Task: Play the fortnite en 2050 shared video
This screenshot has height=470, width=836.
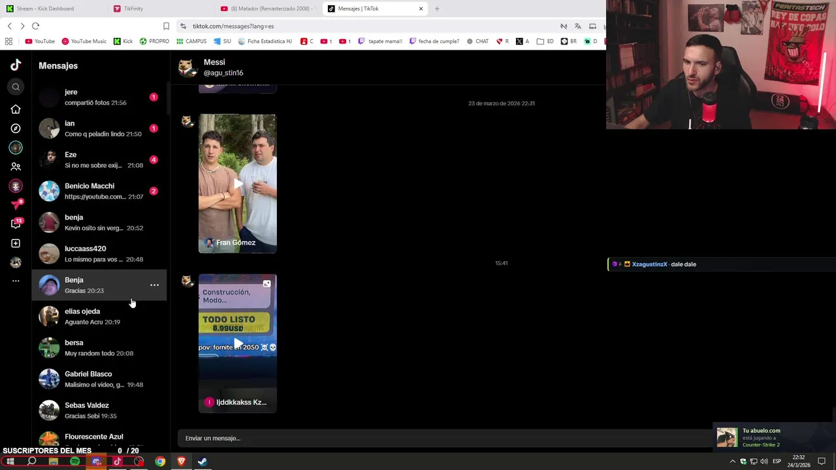Action: point(238,343)
